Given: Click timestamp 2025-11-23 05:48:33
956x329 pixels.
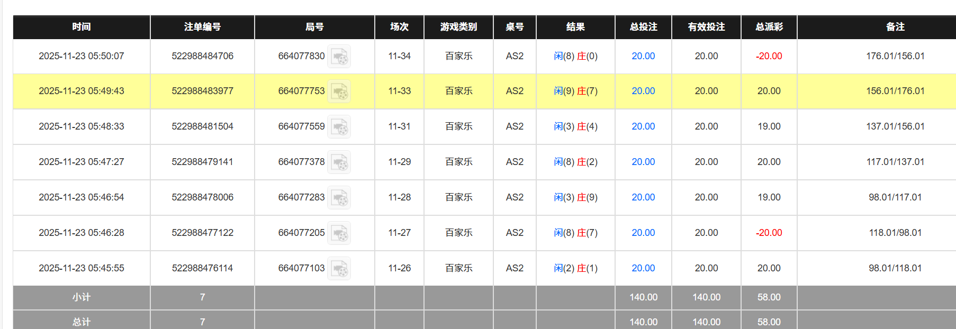Looking at the screenshot, I should [82, 126].
